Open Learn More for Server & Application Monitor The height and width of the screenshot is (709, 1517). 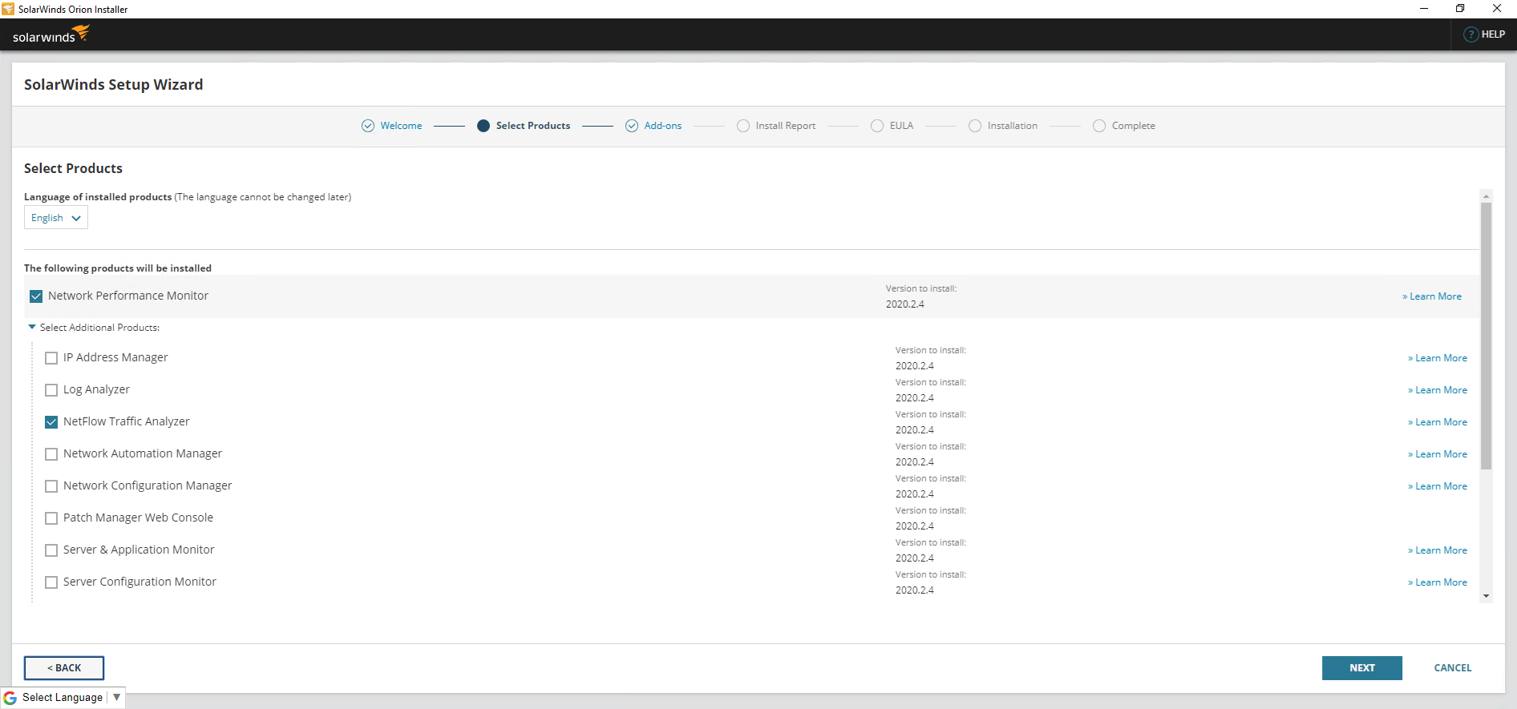click(x=1438, y=550)
